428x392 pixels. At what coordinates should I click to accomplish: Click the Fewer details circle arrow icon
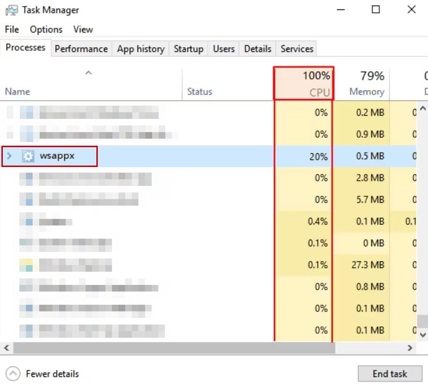pos(13,374)
